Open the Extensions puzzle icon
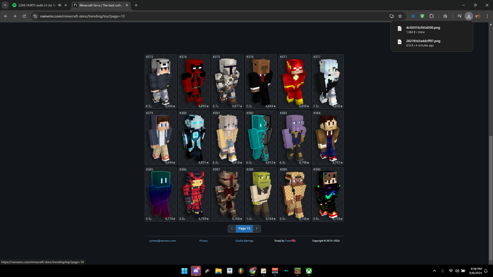The image size is (493, 277). (431, 16)
